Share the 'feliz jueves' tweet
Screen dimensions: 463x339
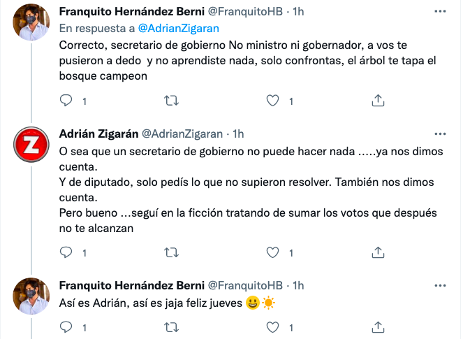pyautogui.click(x=378, y=326)
